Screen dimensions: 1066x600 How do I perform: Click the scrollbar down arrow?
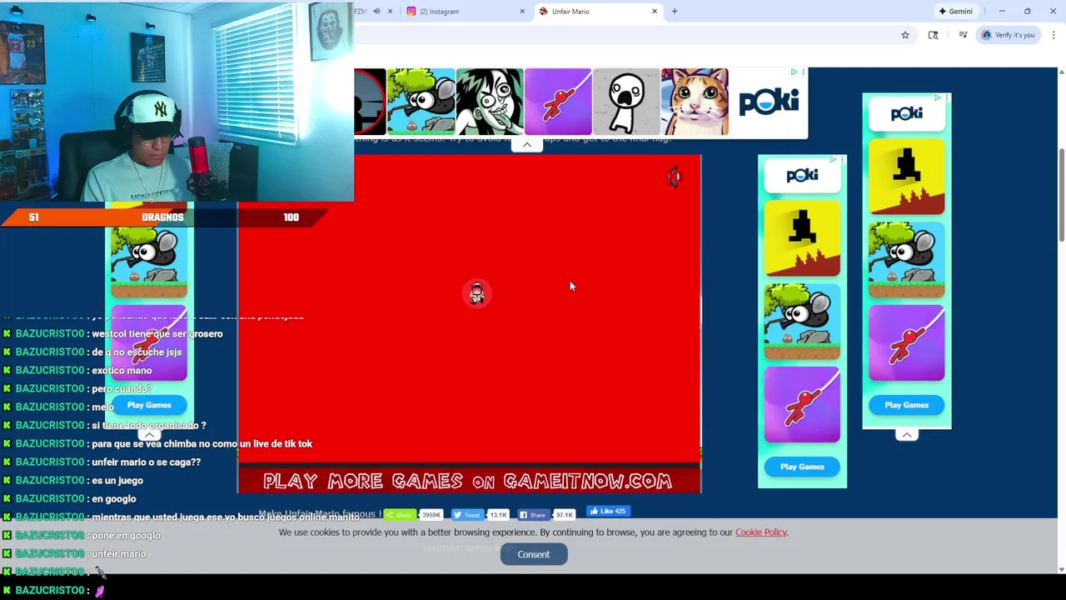click(x=1061, y=570)
